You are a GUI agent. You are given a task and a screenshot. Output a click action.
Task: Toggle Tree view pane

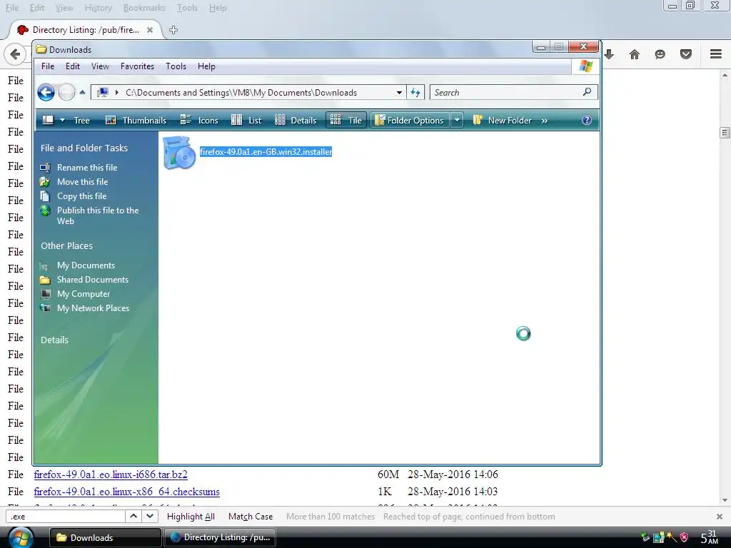(81, 120)
